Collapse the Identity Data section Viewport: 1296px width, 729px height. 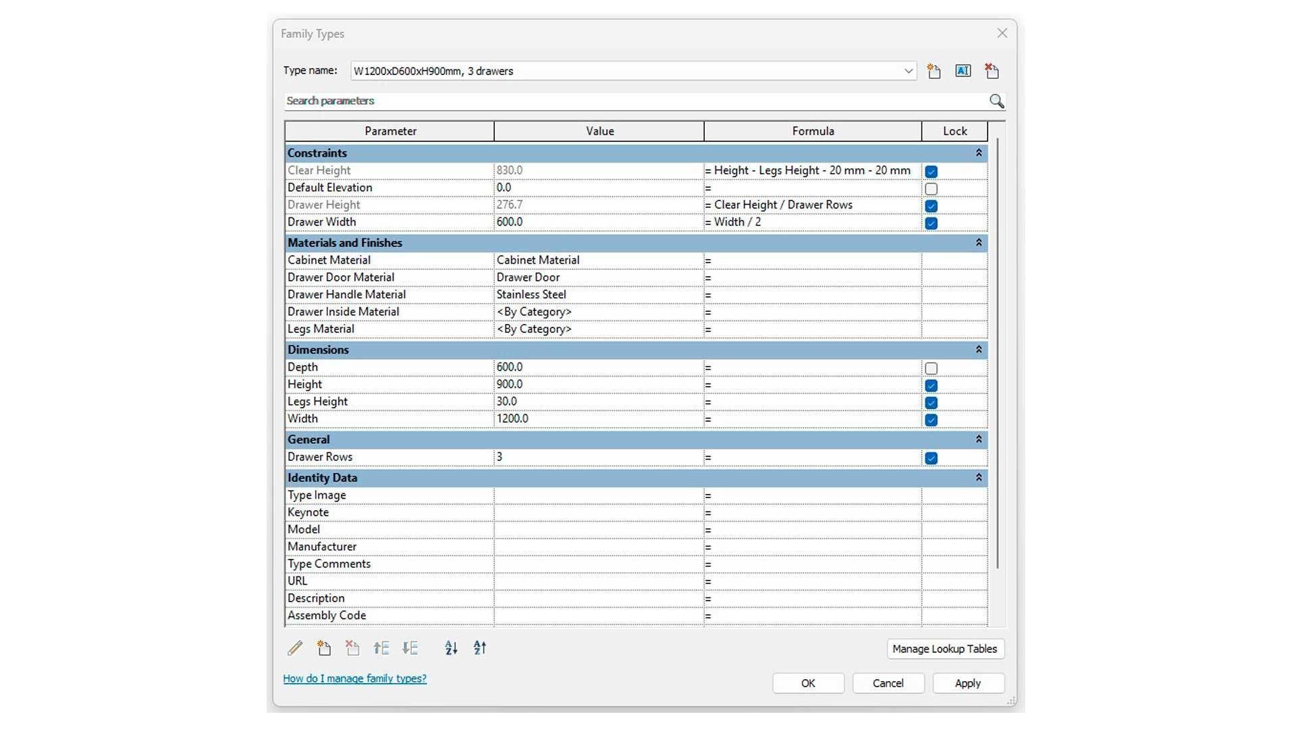coord(978,477)
